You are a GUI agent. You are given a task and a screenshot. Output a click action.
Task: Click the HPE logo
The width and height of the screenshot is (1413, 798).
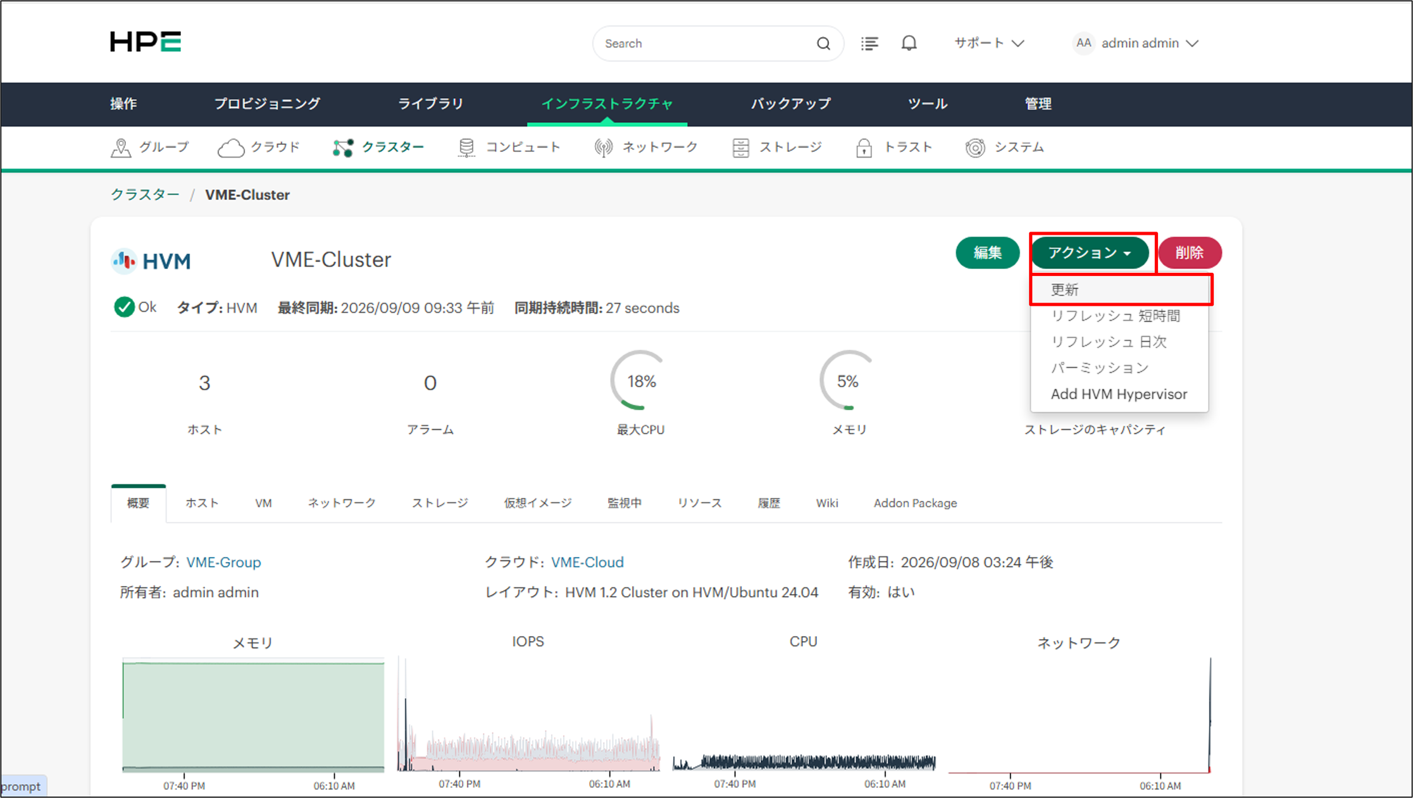pyautogui.click(x=146, y=42)
